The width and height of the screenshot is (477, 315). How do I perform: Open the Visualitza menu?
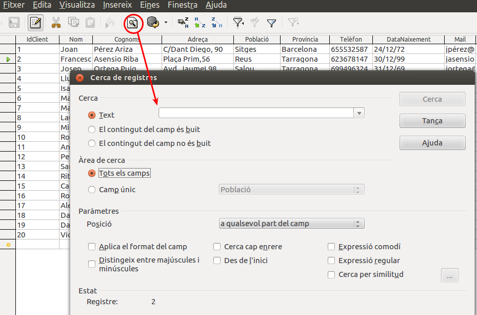pos(77,5)
